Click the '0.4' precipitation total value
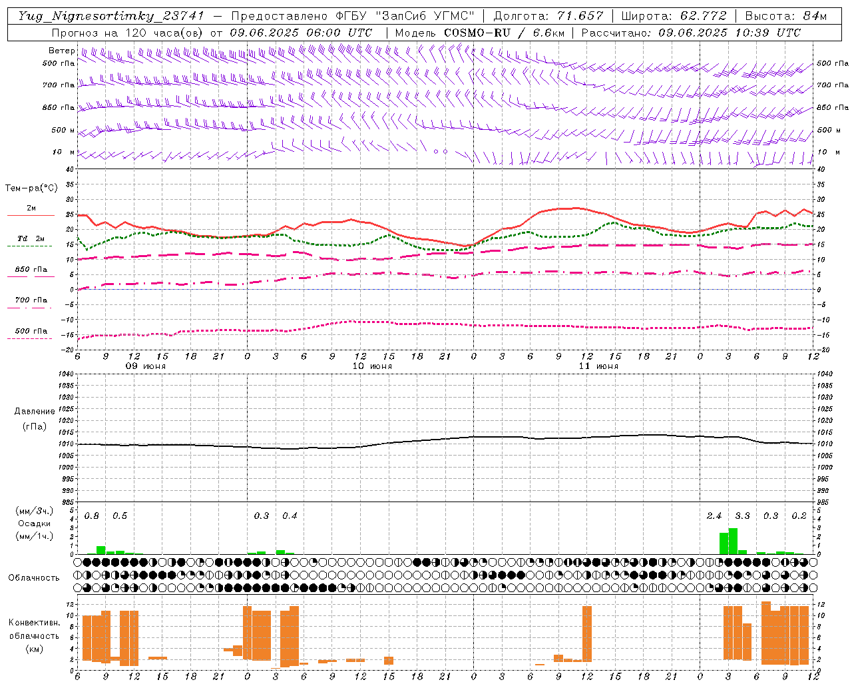Screen dimensions: 852x682 pyautogui.click(x=290, y=516)
